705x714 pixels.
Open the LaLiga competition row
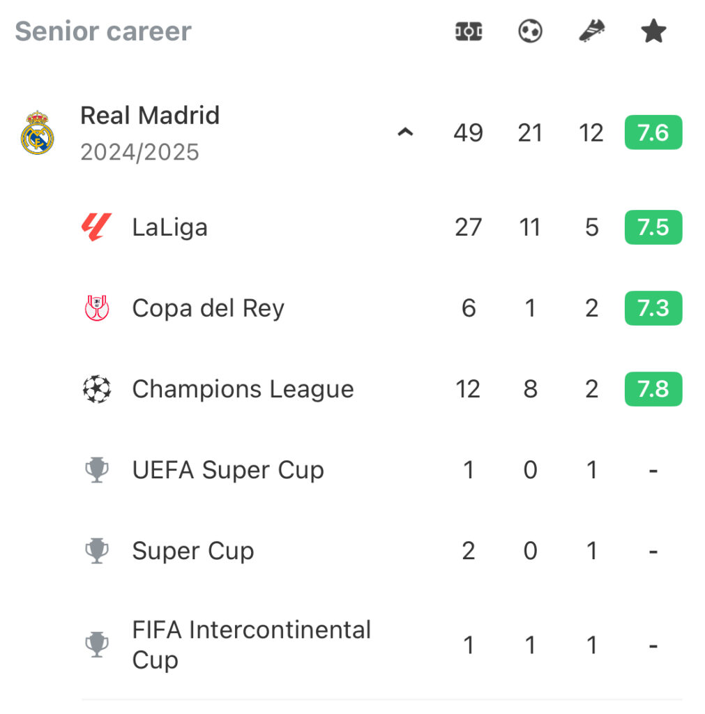381,227
